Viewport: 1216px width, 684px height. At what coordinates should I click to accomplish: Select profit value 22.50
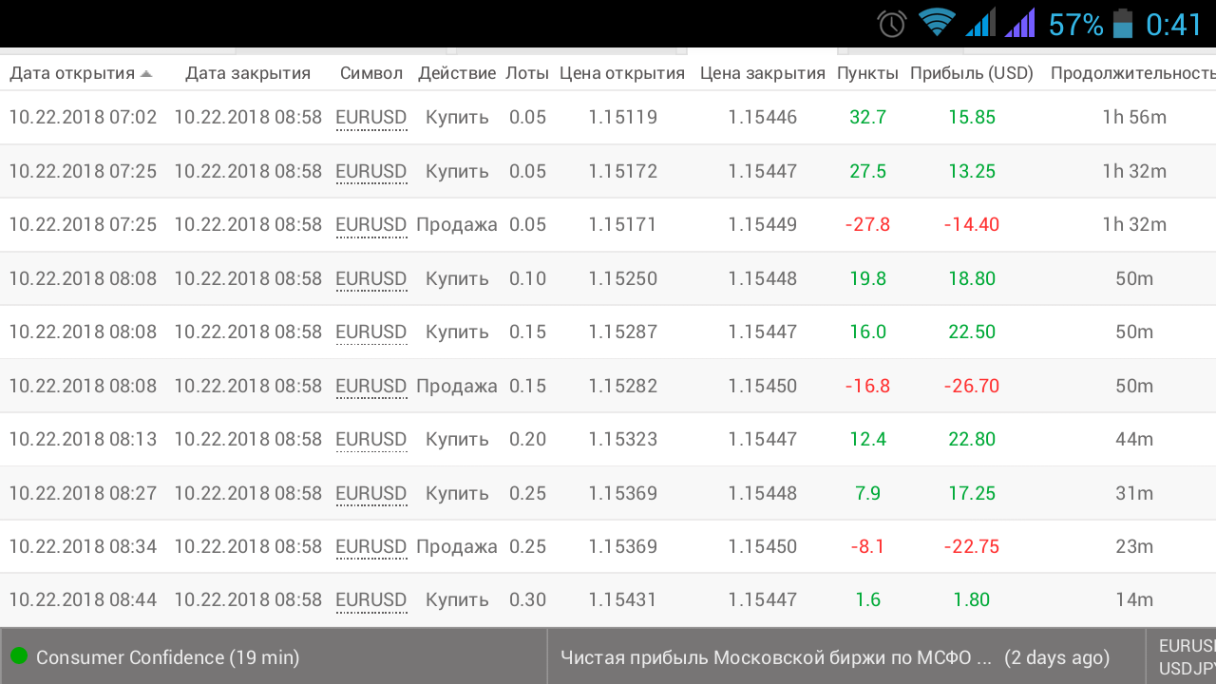click(x=972, y=332)
